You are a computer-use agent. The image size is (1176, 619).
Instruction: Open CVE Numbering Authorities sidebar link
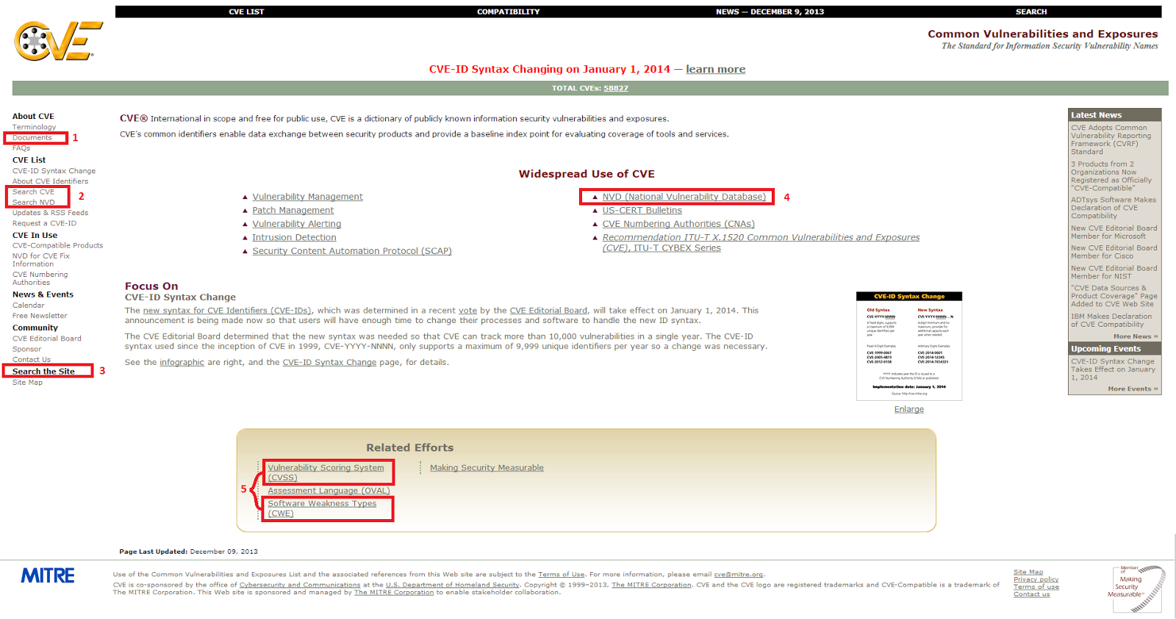[x=40, y=278]
